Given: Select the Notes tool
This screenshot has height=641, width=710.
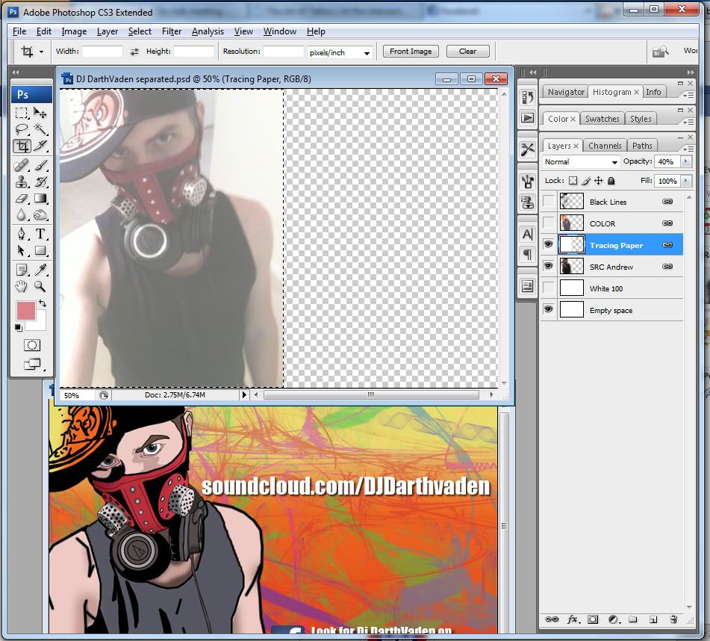Looking at the screenshot, I should click(22, 270).
